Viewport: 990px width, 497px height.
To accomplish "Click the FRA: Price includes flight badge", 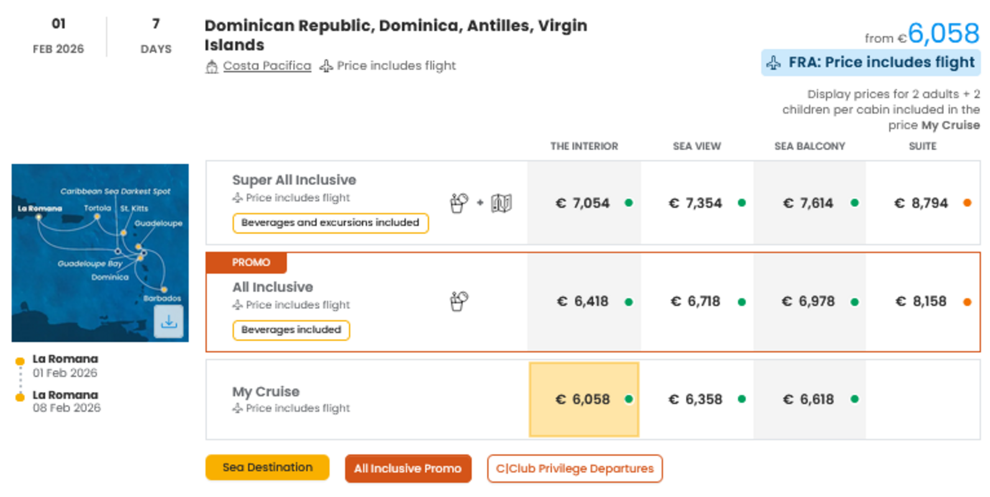I will pyautogui.click(x=871, y=63).
